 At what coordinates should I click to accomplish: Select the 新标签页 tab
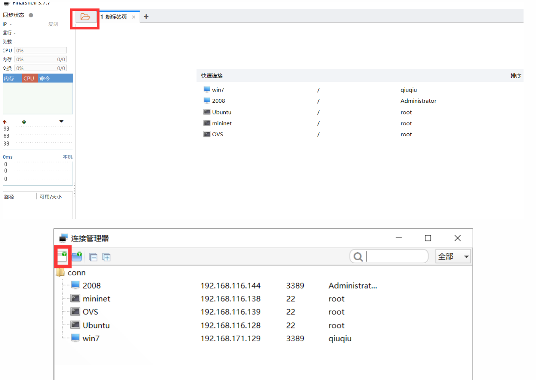(116, 17)
